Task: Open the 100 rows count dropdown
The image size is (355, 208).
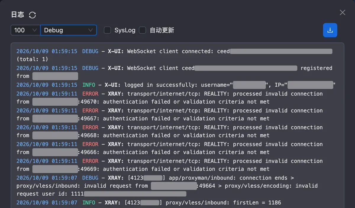Action: tap(25, 30)
